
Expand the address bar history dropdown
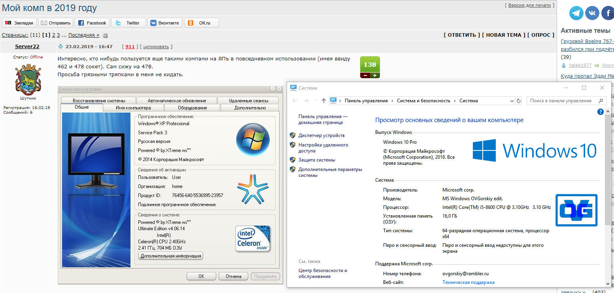(512, 101)
